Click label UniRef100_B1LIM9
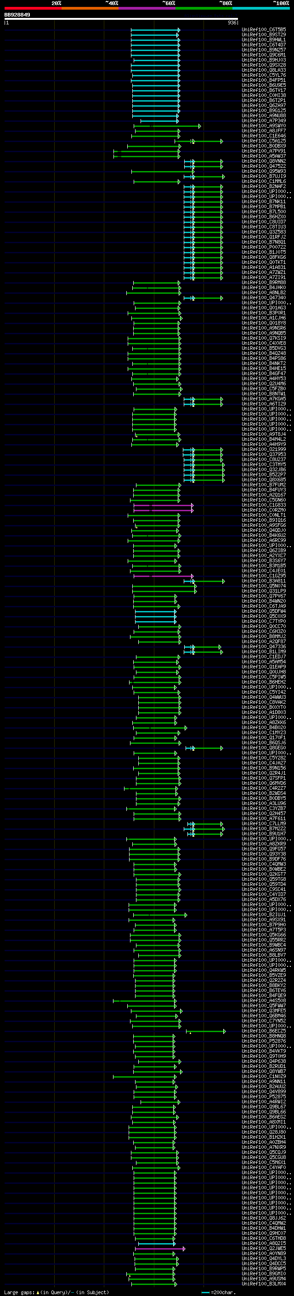294x1296 pixels. point(264,651)
